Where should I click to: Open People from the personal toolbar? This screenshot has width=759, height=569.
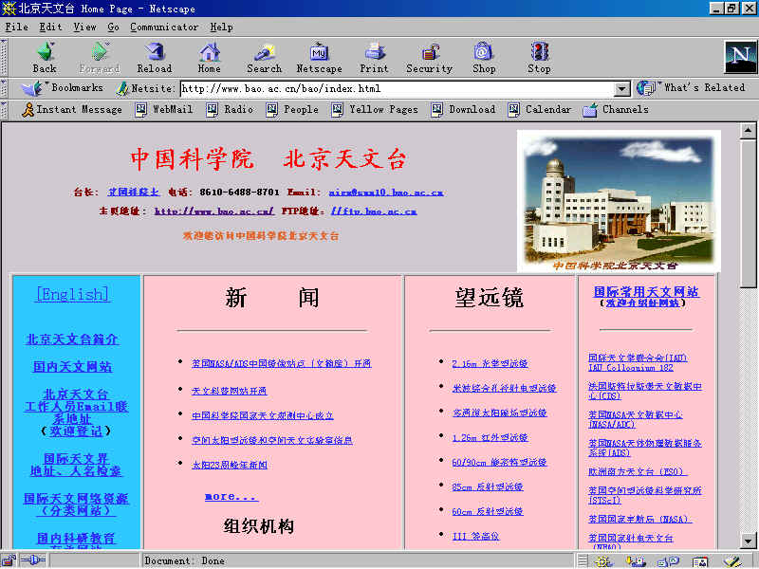(292, 110)
